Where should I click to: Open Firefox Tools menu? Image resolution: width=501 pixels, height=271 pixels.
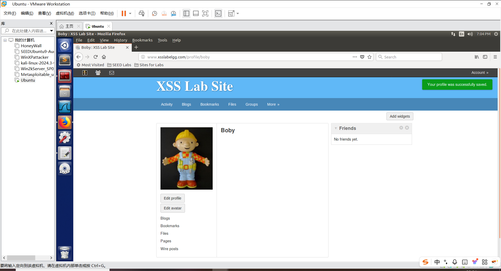click(162, 40)
